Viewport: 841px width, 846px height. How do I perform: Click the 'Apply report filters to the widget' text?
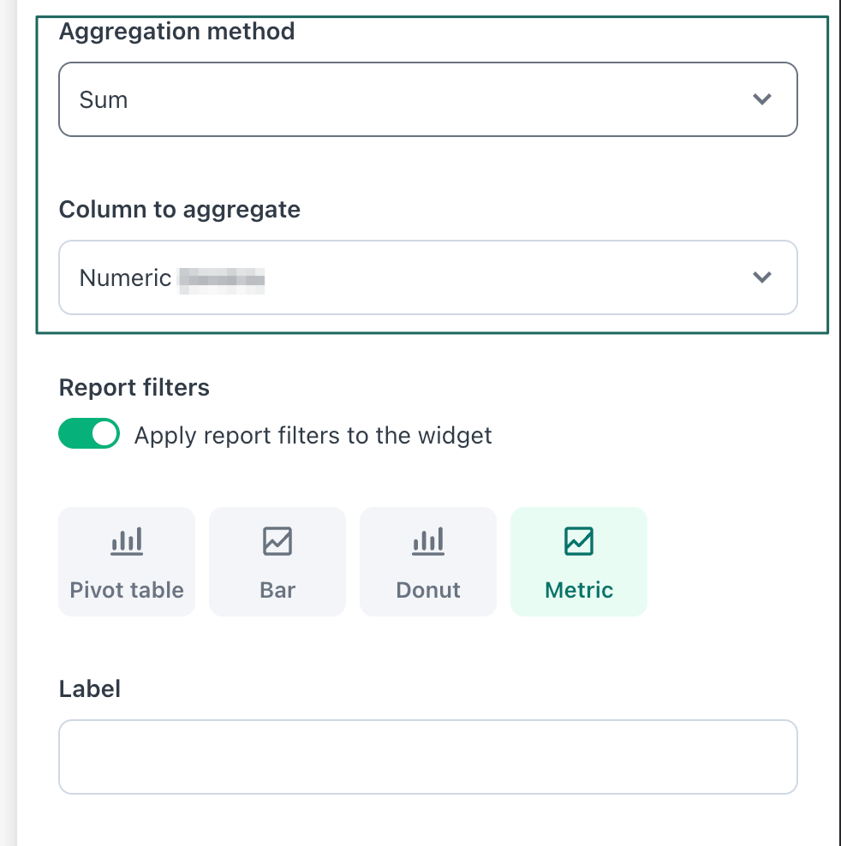(x=313, y=436)
